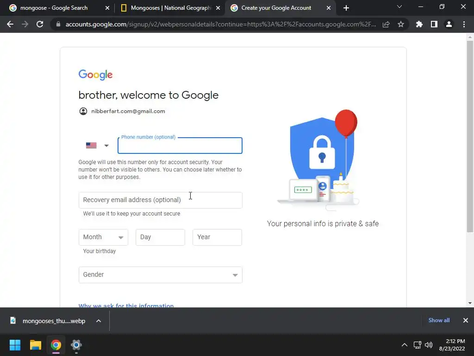
Task: Click the nibberfart.com@gmail.com address text
Action: (x=128, y=111)
